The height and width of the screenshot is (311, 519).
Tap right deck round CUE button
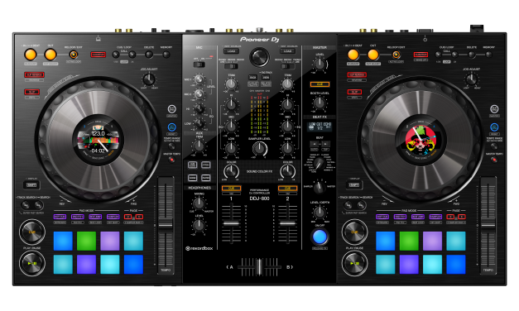(x=354, y=232)
